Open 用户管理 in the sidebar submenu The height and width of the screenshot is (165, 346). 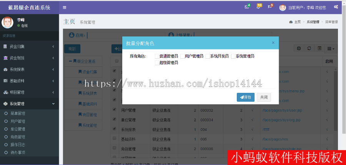click(x=18, y=121)
